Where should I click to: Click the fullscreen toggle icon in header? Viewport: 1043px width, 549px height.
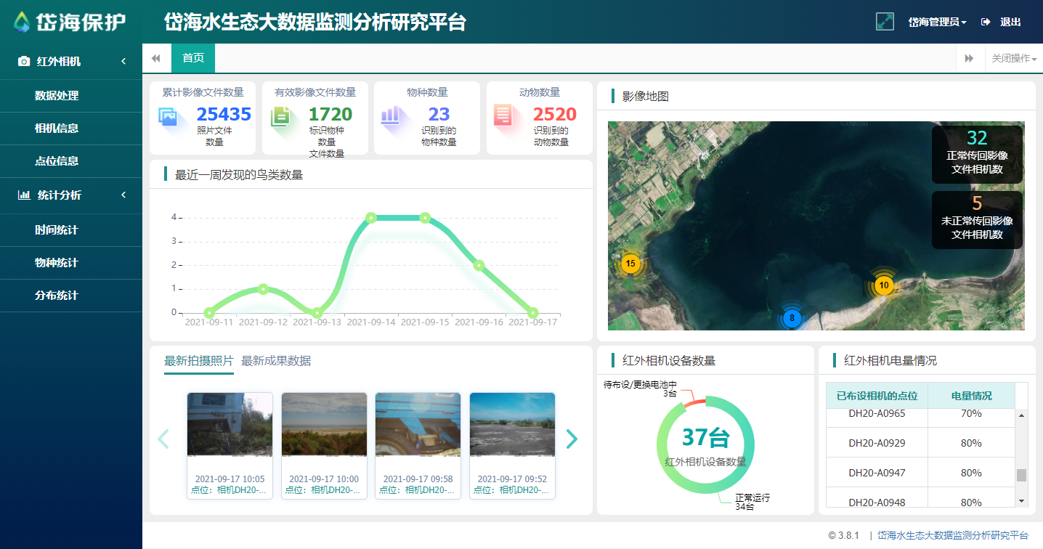[x=884, y=22]
